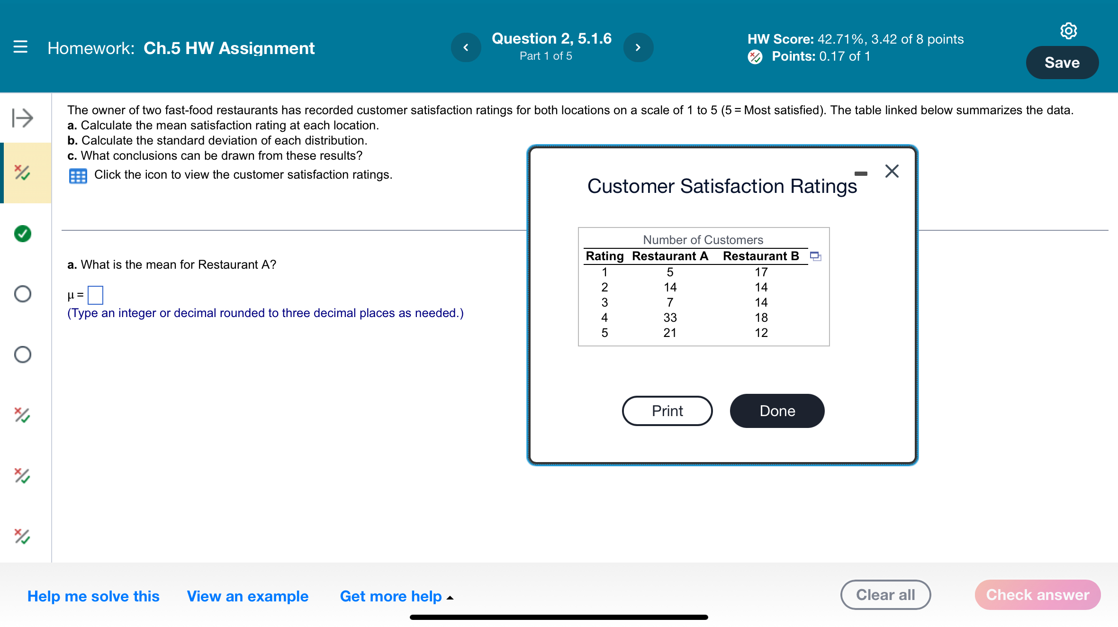
Task: Select the second unanswered part circle
Action: 22,354
